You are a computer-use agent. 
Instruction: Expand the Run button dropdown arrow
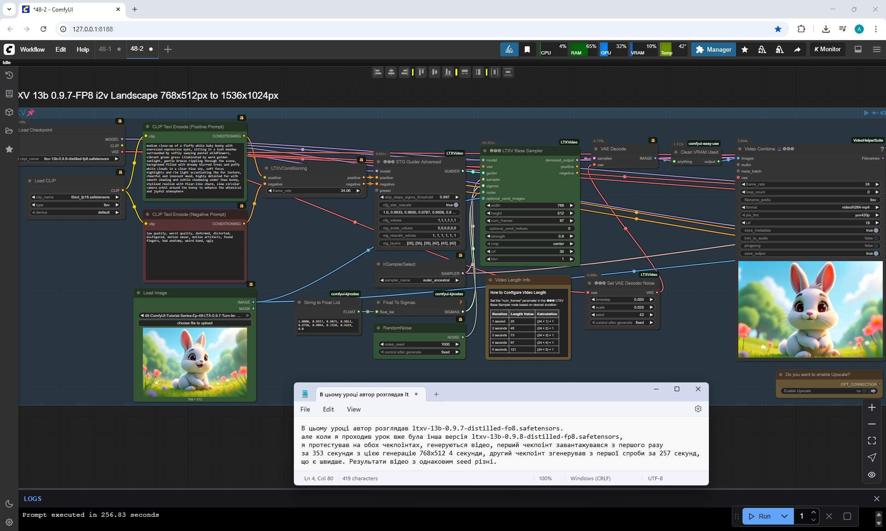[784, 516]
